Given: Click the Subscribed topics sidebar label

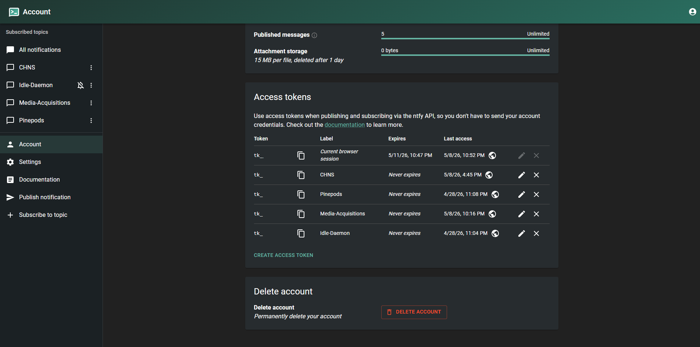Looking at the screenshot, I should tap(27, 32).
